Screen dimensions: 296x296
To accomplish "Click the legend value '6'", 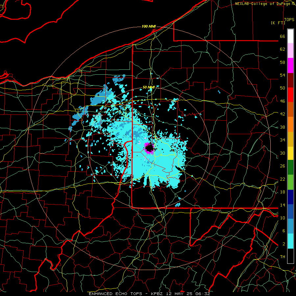I will (284, 231).
